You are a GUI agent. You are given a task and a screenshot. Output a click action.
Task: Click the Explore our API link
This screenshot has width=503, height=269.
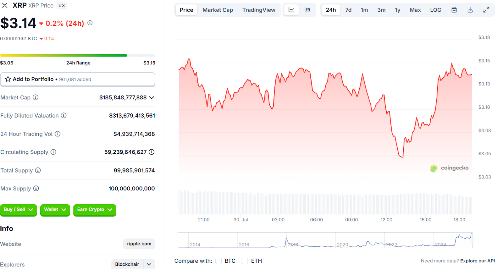click(x=477, y=261)
